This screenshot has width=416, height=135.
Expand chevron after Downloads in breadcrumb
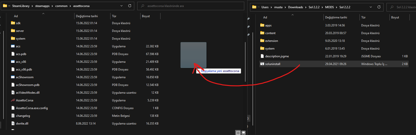point(306,7)
